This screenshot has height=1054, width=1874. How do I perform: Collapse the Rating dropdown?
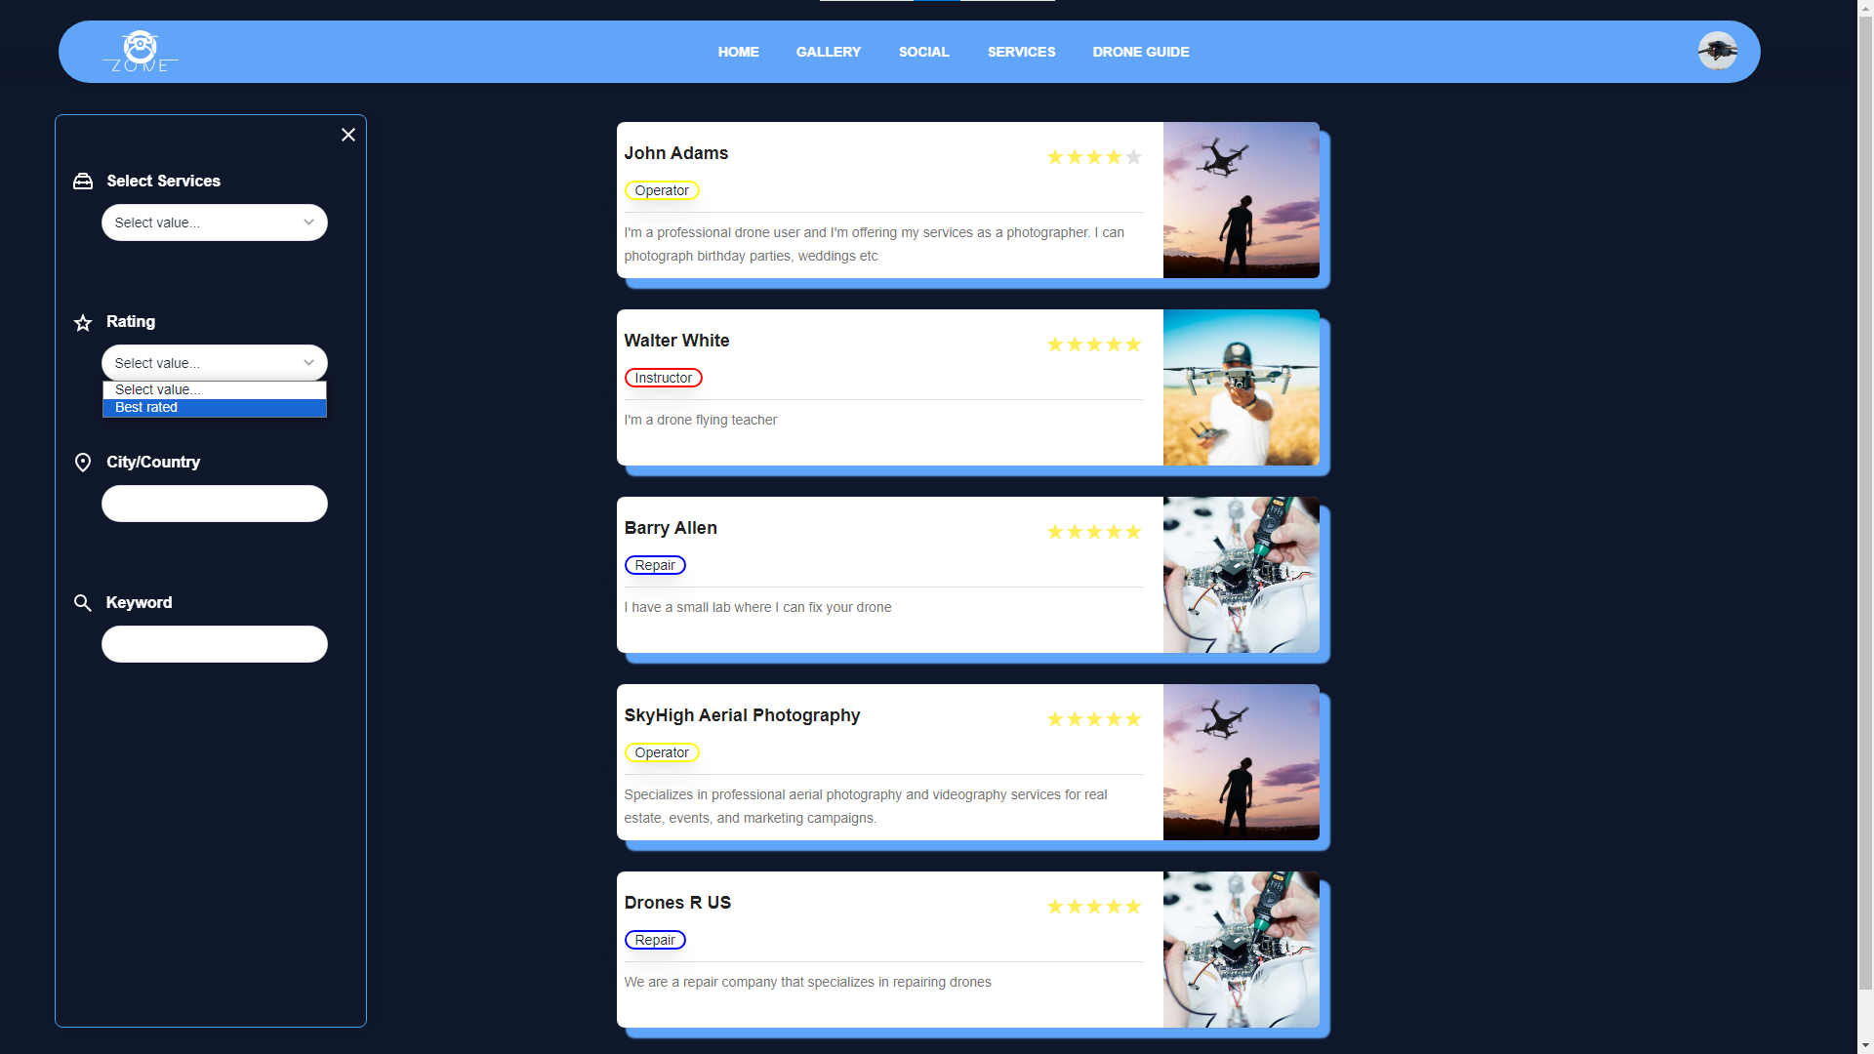[x=215, y=363]
